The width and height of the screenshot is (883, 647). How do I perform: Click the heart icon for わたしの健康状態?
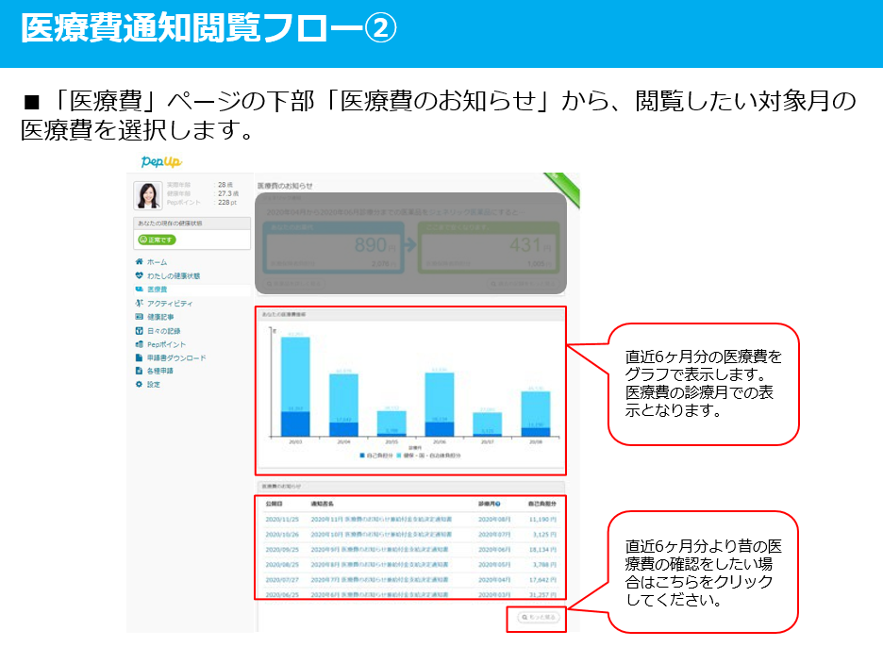(139, 275)
